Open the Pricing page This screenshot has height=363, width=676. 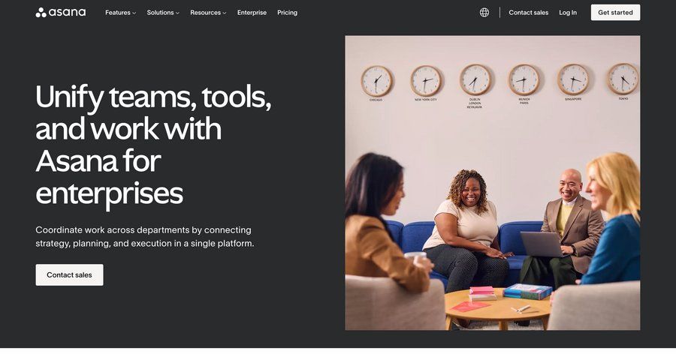287,13
